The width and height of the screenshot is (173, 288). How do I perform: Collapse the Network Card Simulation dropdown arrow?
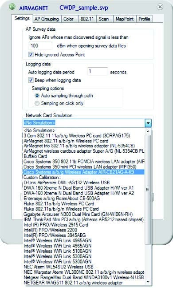pos(148,123)
